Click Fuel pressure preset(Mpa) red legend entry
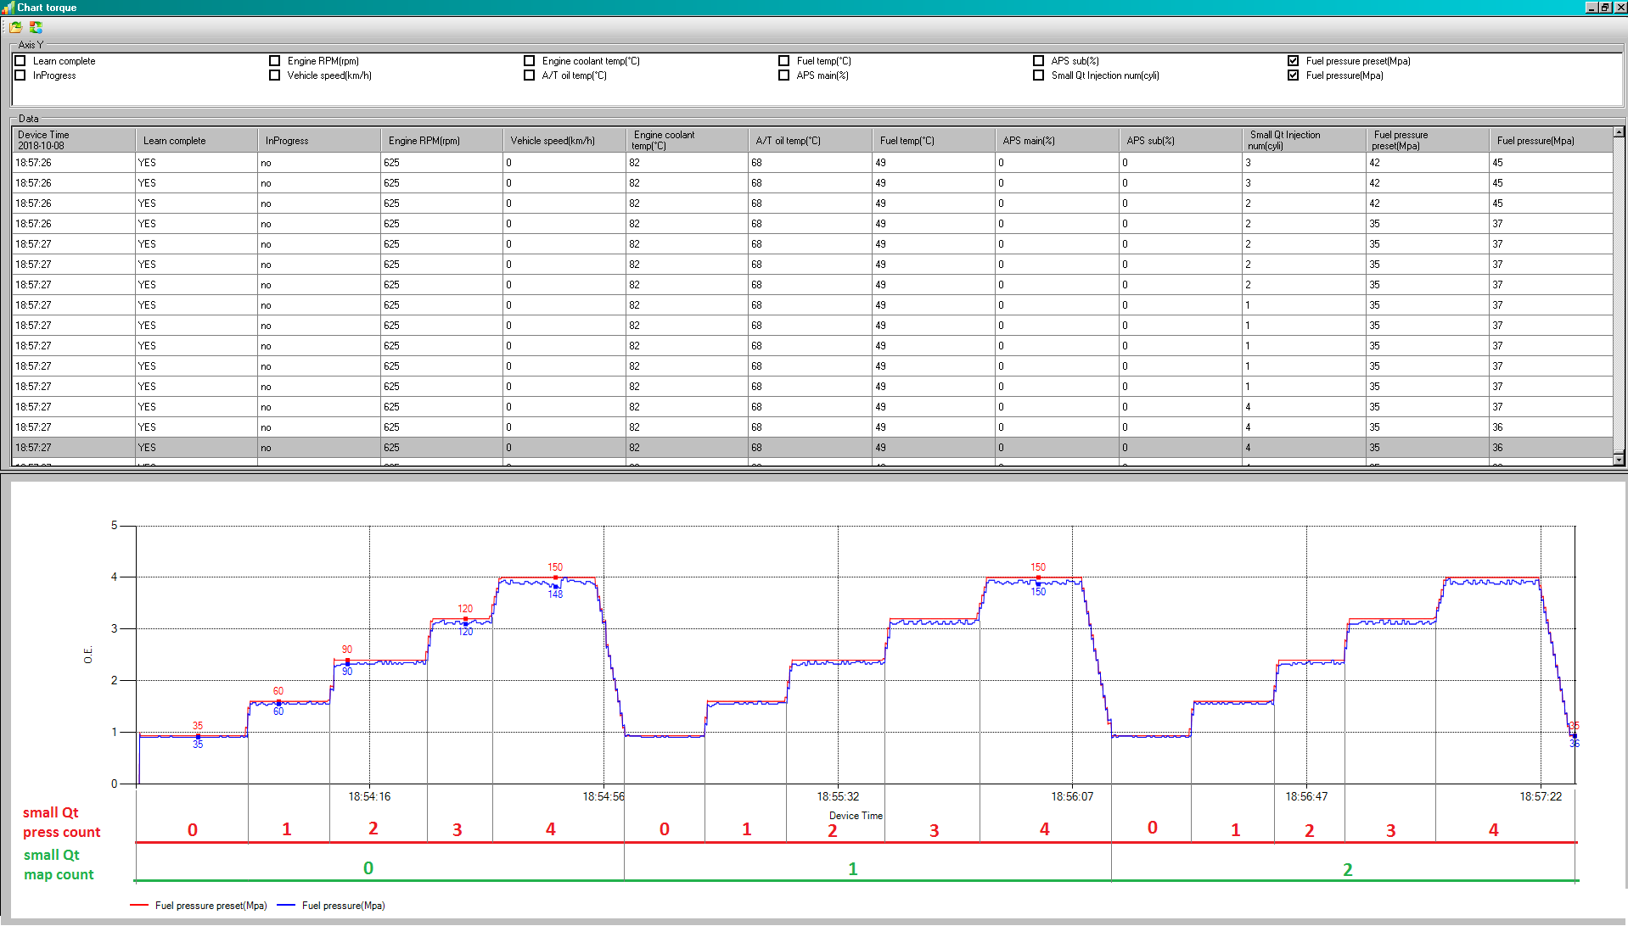The width and height of the screenshot is (1628, 926). pyautogui.click(x=200, y=906)
